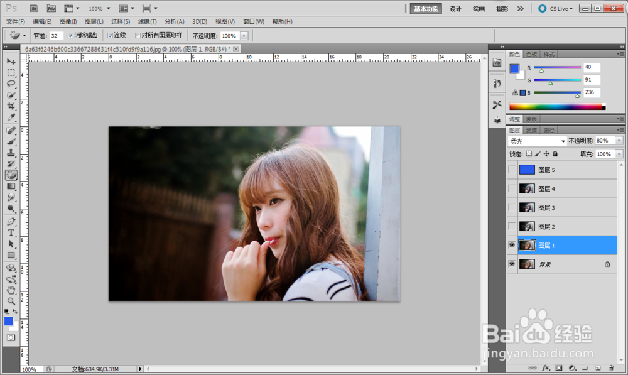The image size is (628, 375).
Task: Open the status bar info arrow
Action: coord(140,369)
